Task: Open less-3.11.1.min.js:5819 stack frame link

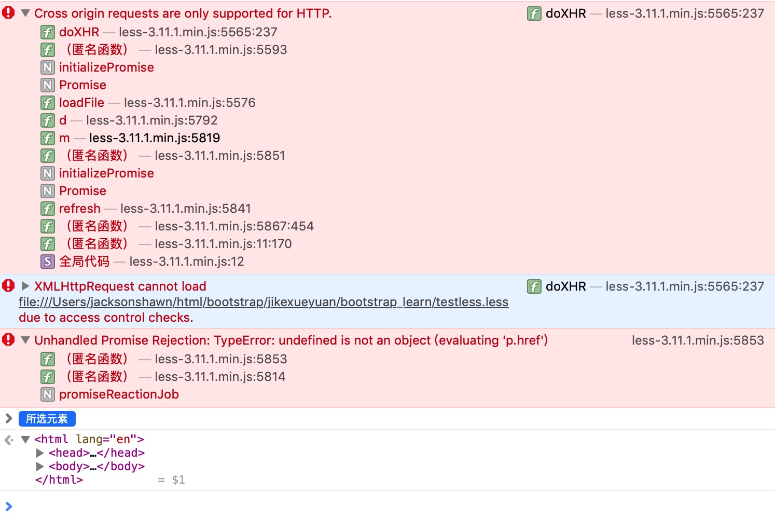Action: 155,138
